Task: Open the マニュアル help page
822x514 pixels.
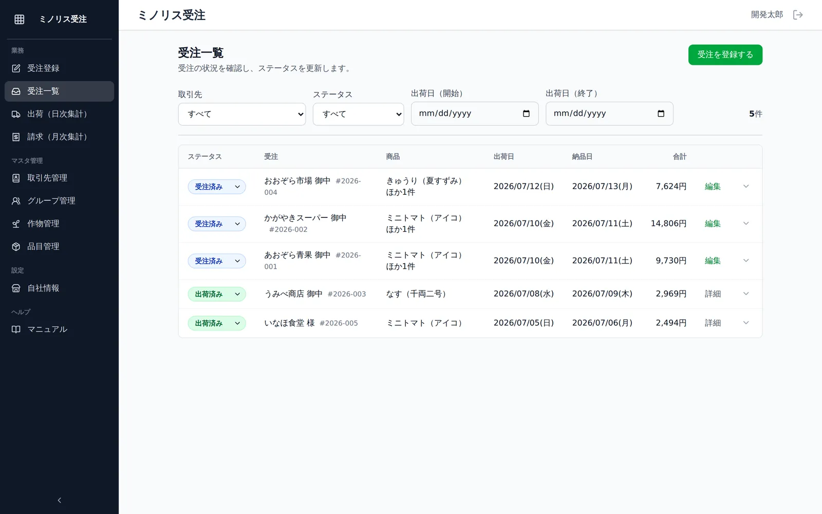Action: 59,329
